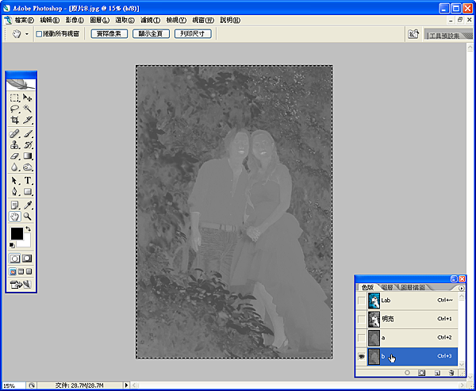Open the 檔案 menu
Image resolution: width=476 pixels, height=391 pixels.
tap(25, 21)
